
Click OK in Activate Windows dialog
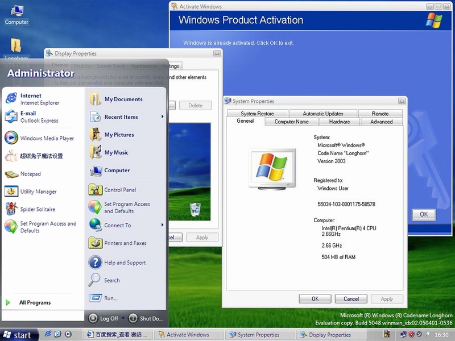(x=424, y=214)
